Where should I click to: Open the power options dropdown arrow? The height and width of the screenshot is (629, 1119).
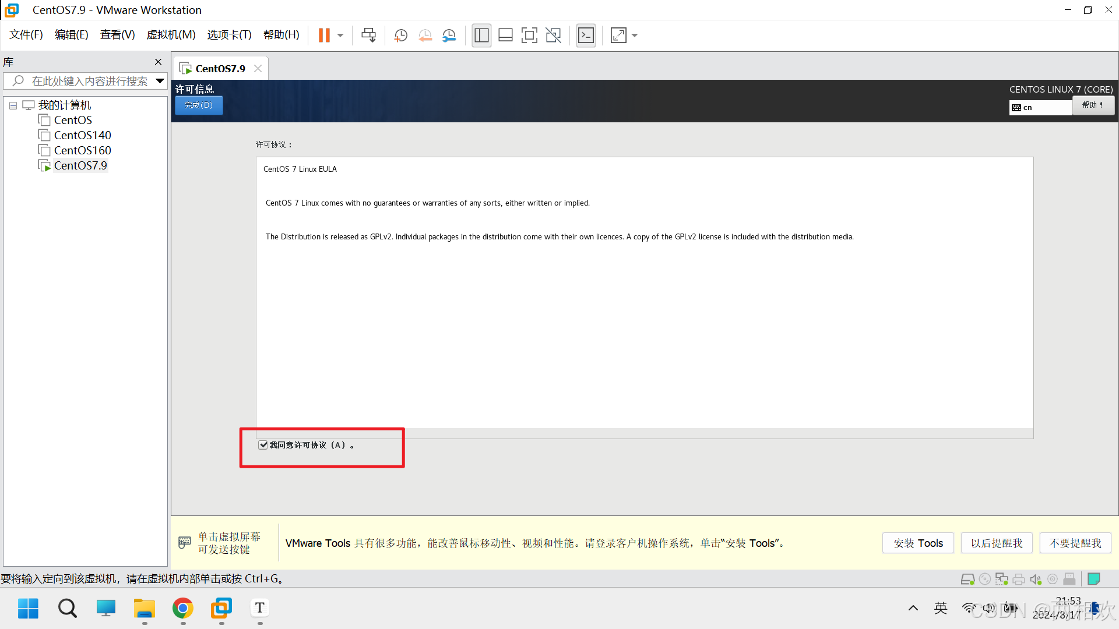pos(340,36)
